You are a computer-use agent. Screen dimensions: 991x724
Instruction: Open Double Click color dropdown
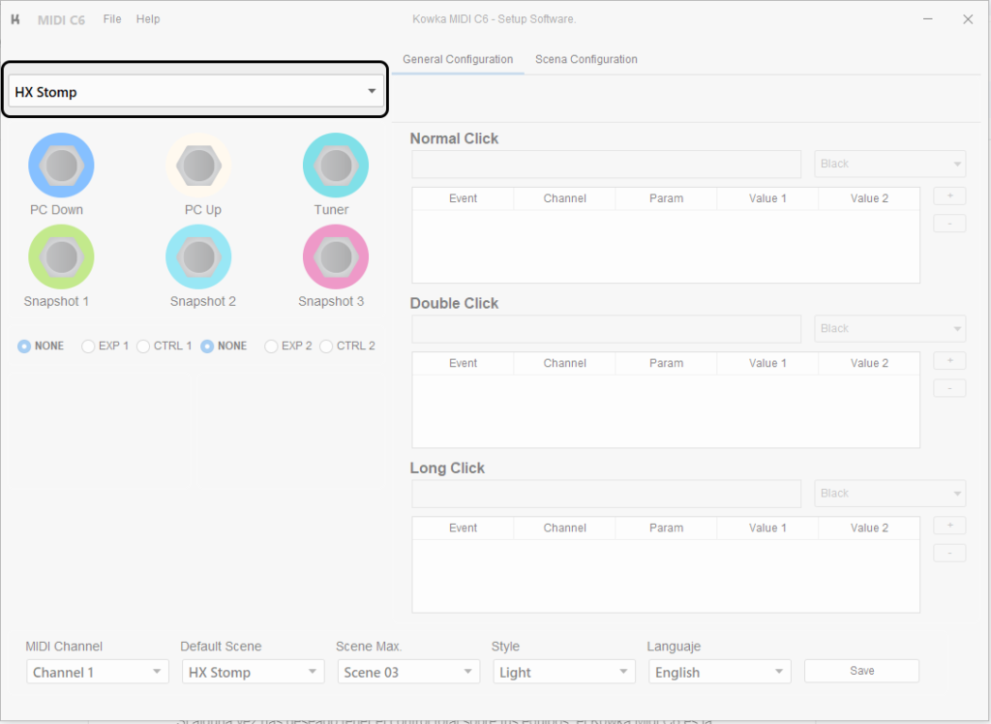point(890,329)
